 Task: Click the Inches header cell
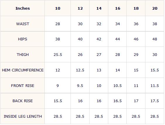click(x=23, y=8)
